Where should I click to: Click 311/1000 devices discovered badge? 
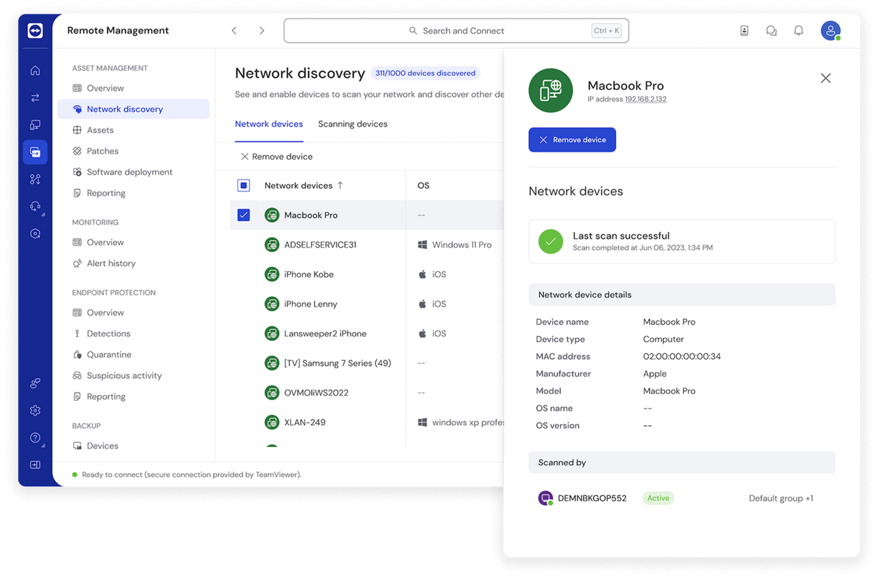click(425, 73)
